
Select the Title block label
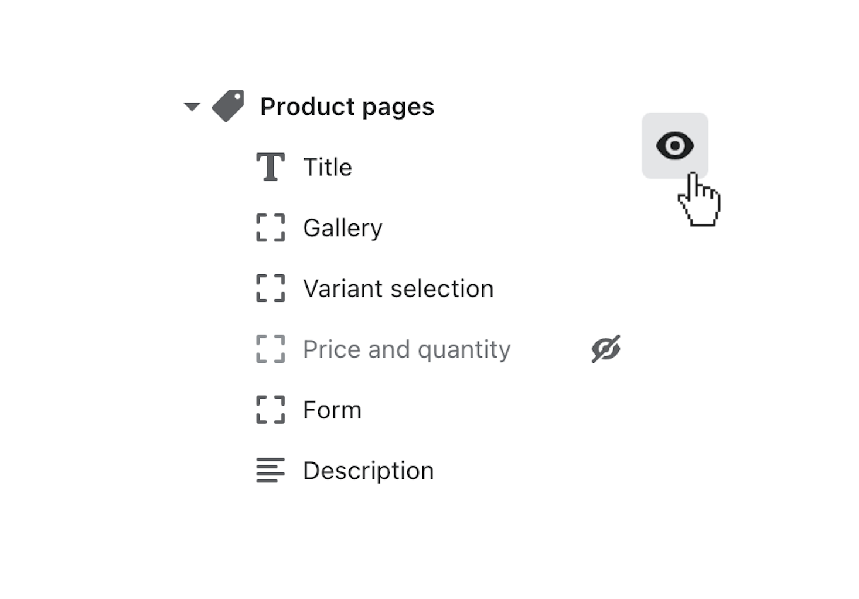[328, 168]
